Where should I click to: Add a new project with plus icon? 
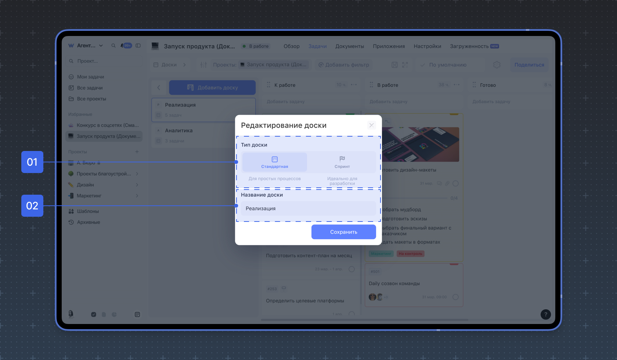click(x=137, y=152)
